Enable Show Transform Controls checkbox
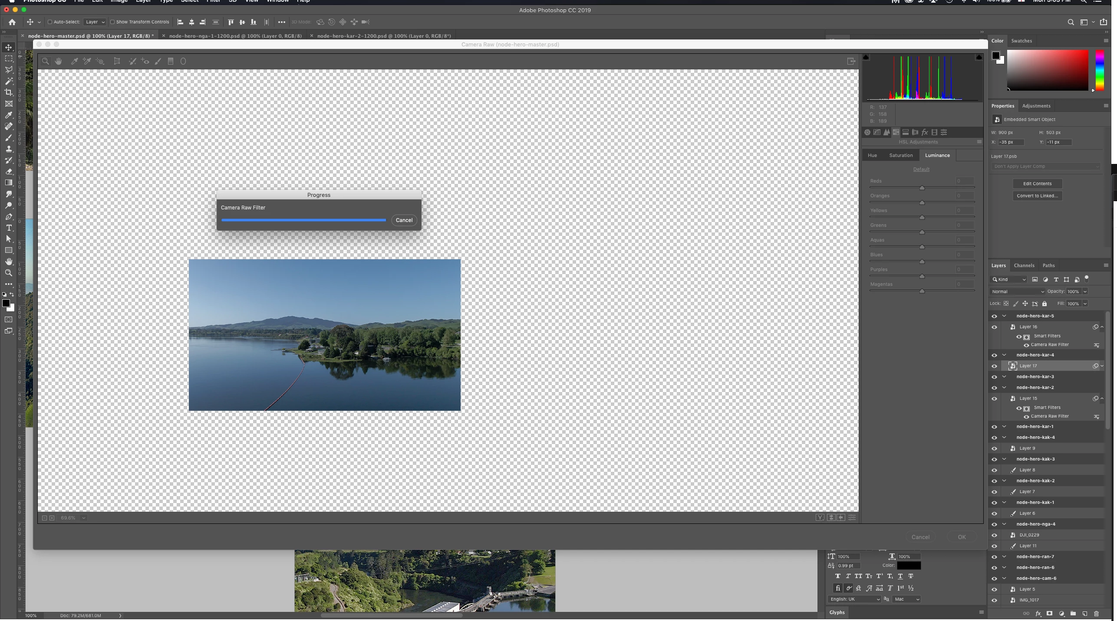Screen dimensions: 1117x621 pos(112,22)
